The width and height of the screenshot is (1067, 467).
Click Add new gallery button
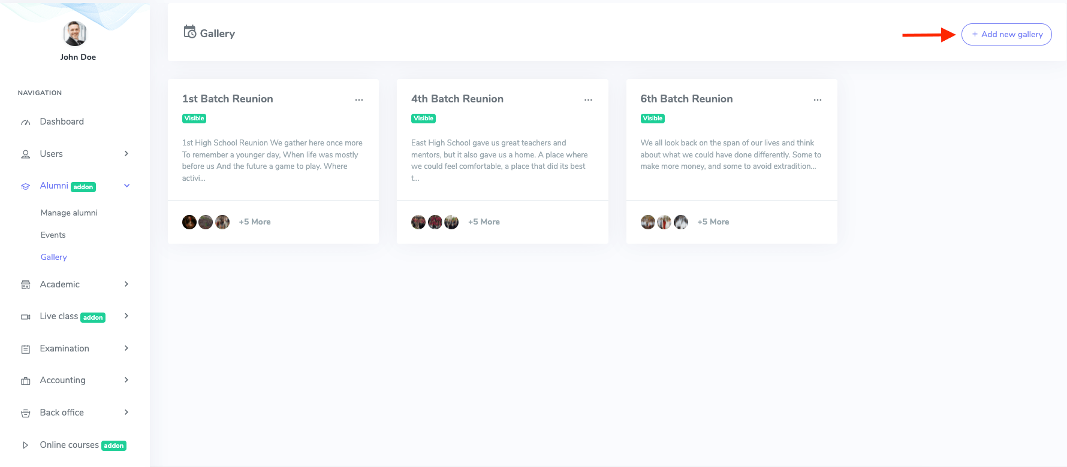coord(1006,34)
